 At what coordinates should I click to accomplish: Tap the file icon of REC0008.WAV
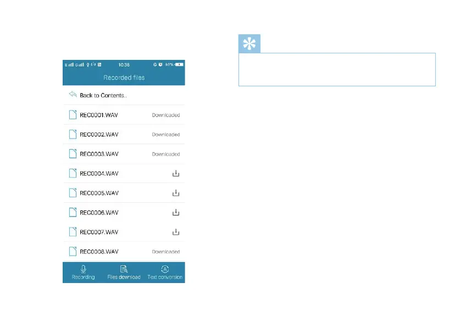(73, 251)
